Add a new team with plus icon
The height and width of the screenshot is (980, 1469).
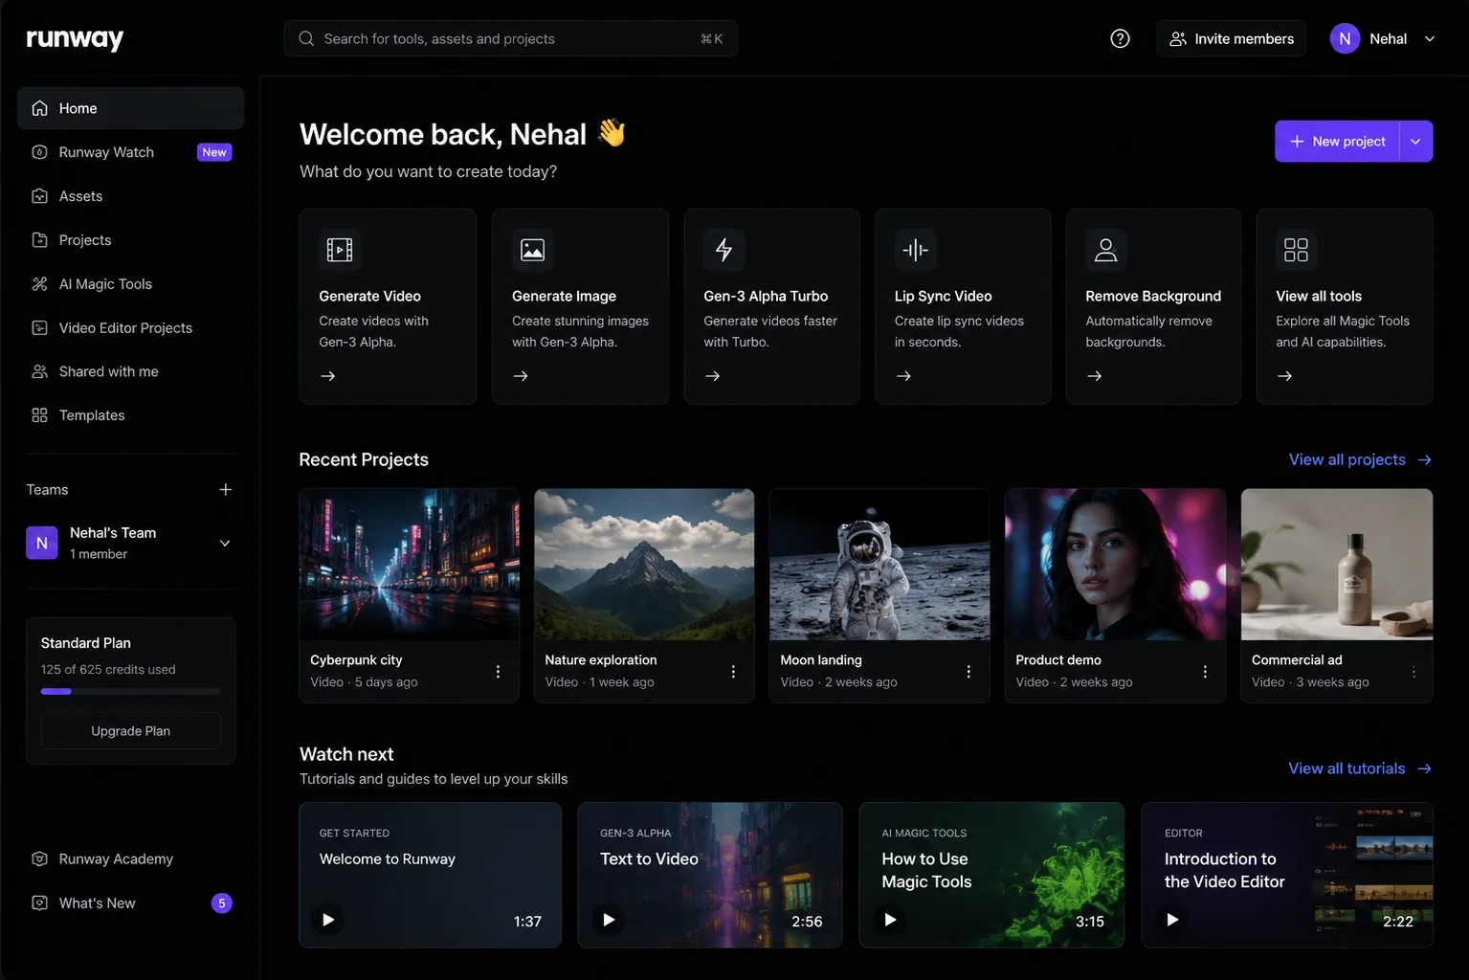click(x=226, y=490)
